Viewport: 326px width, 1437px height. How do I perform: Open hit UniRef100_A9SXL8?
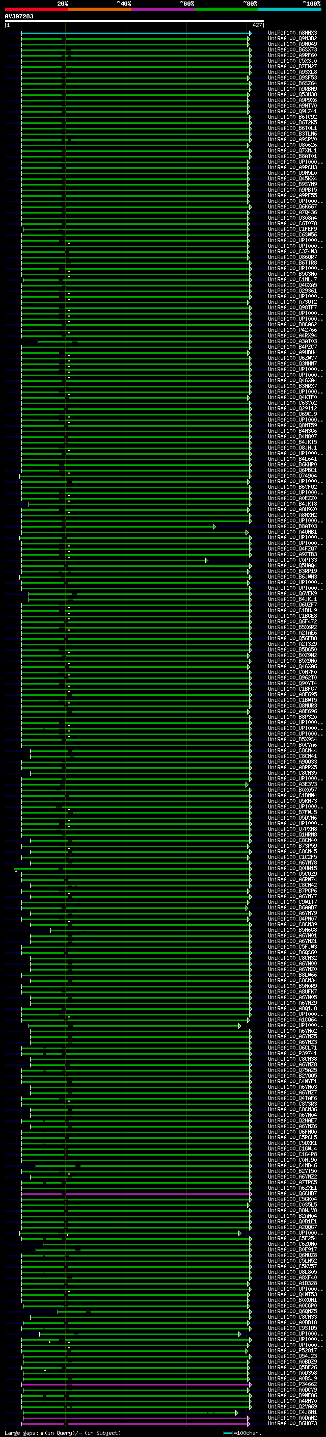(x=292, y=72)
